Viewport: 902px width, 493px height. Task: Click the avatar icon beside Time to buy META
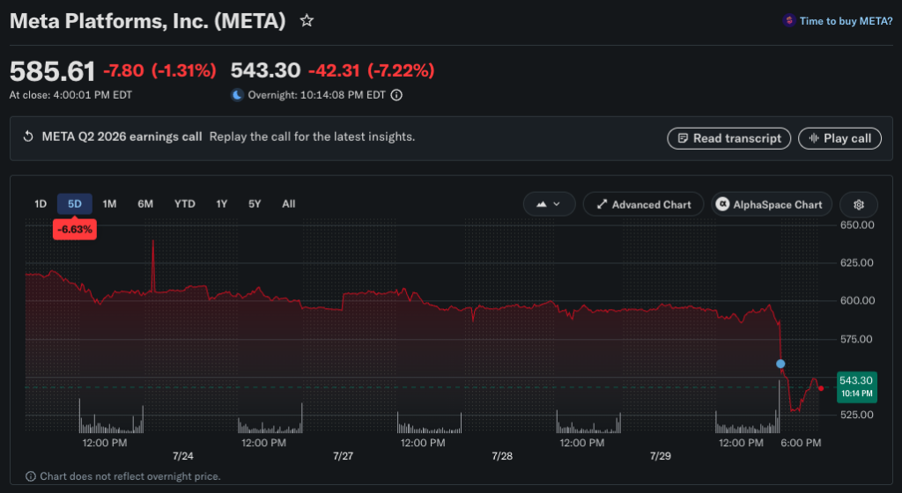(x=788, y=20)
